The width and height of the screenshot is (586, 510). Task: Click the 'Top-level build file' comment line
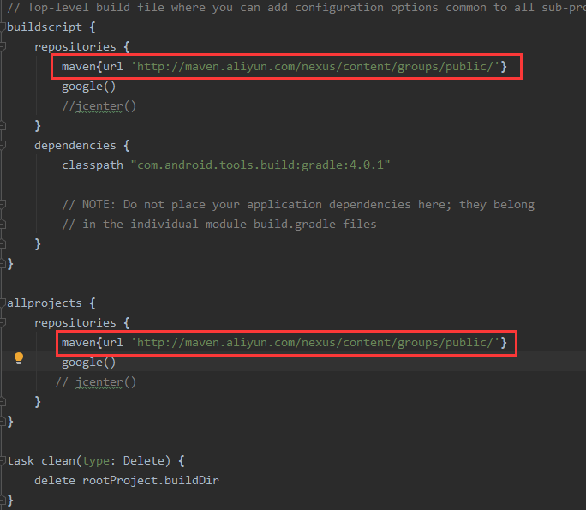296,8
